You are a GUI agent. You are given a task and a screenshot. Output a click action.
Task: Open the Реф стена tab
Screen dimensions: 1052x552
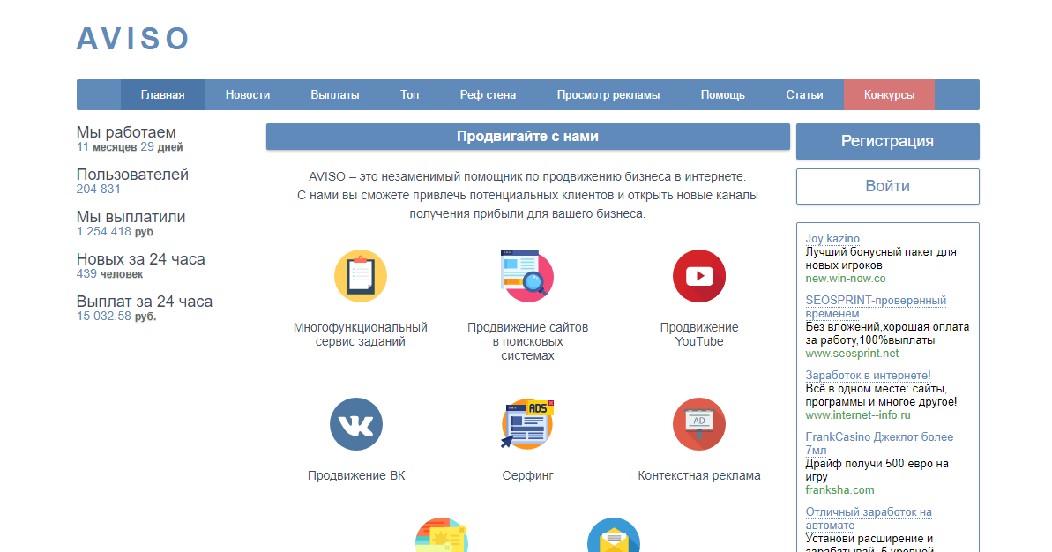(488, 95)
